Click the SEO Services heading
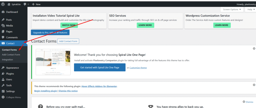This screenshot has width=256, height=108. 117,16
